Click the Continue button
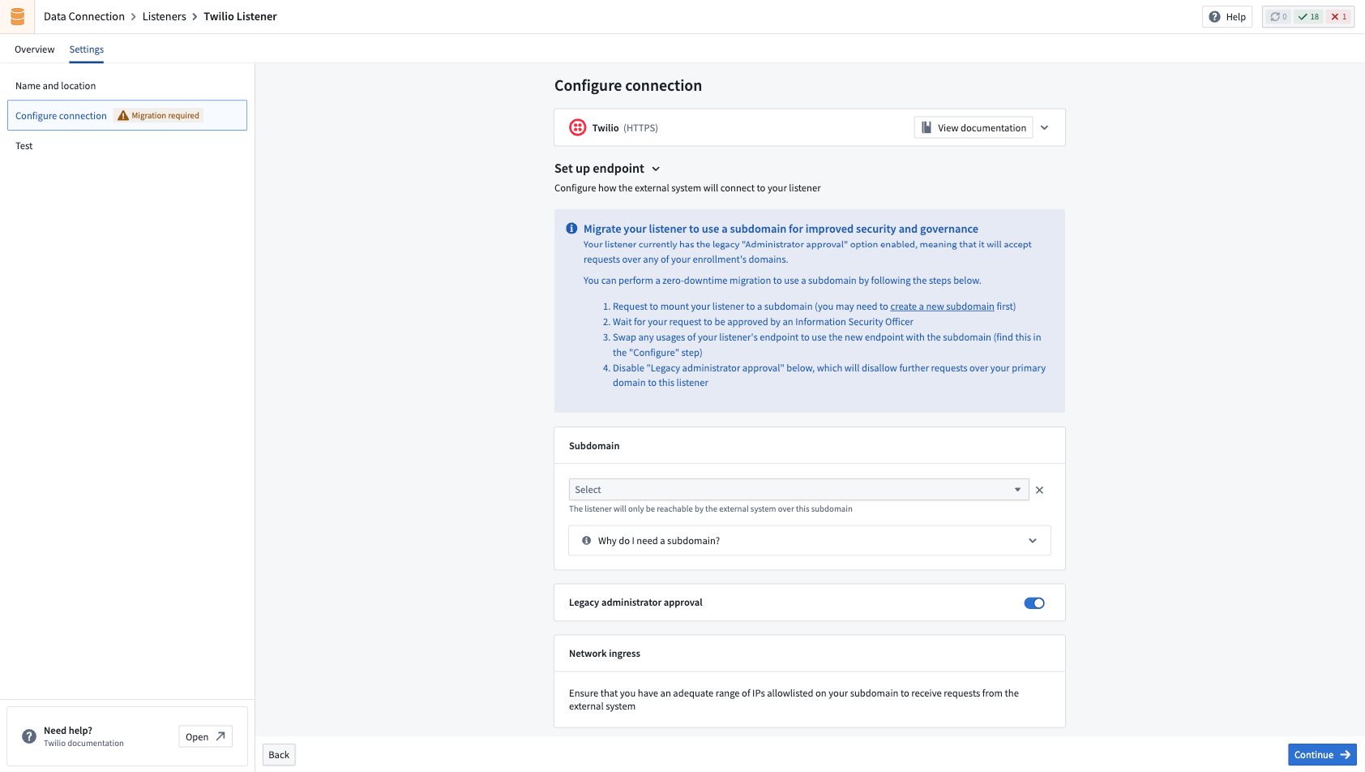Image resolution: width=1365 pixels, height=772 pixels. coord(1322,754)
